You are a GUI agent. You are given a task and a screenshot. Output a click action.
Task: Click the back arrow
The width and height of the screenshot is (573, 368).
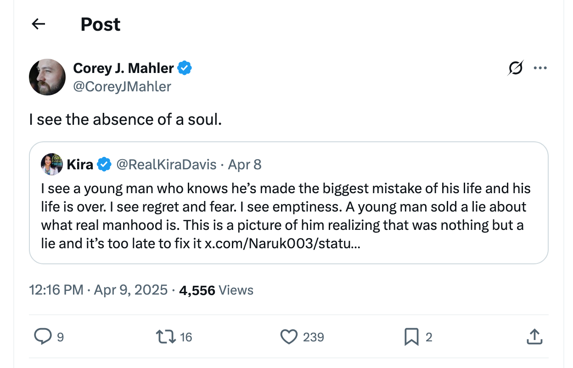point(38,24)
